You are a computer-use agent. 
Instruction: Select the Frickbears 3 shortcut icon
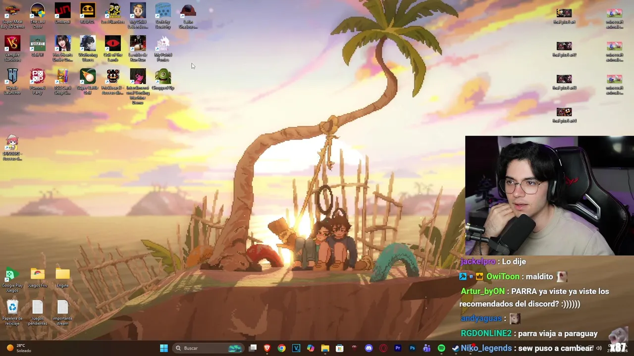(x=113, y=82)
